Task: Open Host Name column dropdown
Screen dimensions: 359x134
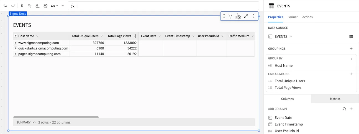Action: click(x=37, y=36)
